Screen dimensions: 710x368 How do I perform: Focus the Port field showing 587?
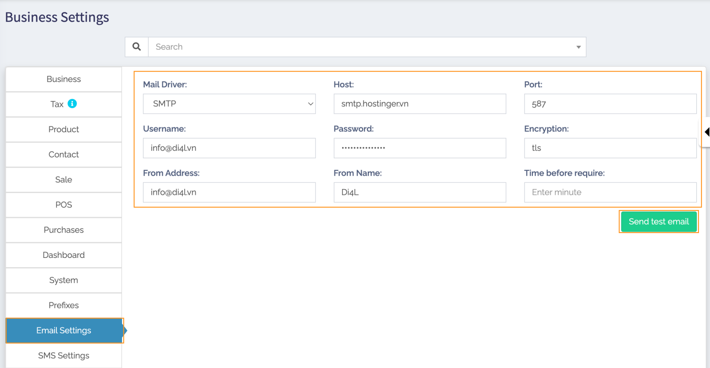click(x=610, y=104)
